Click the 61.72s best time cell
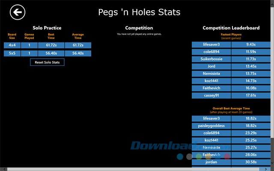 coord(51,45)
